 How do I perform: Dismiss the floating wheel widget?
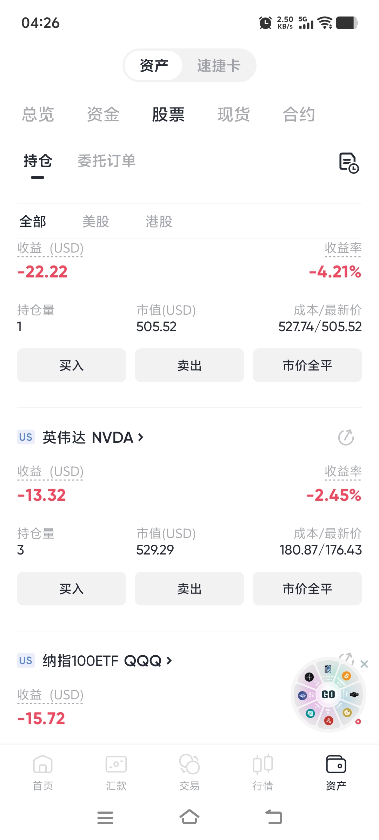click(x=364, y=664)
